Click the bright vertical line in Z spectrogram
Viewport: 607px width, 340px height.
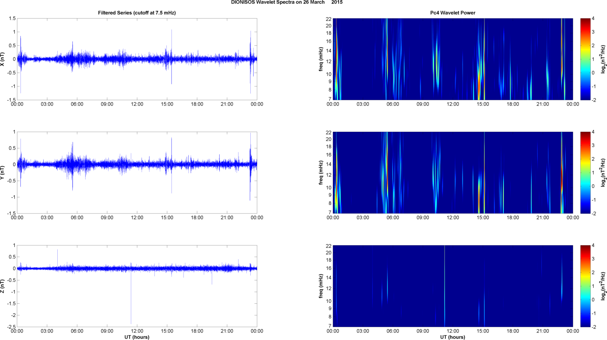(445, 286)
